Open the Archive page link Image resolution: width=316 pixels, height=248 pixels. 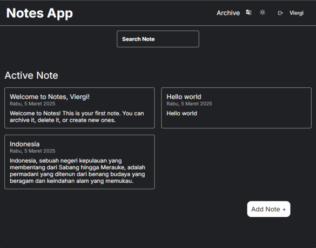228,13
